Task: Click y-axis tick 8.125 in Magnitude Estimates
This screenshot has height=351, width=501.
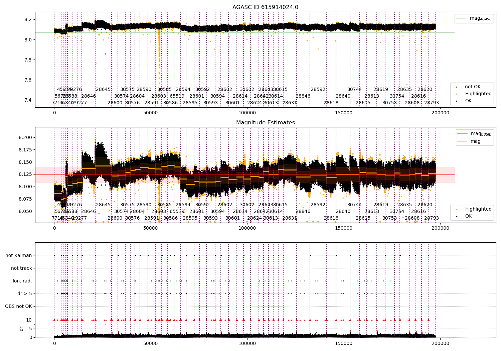Action: tap(26, 174)
